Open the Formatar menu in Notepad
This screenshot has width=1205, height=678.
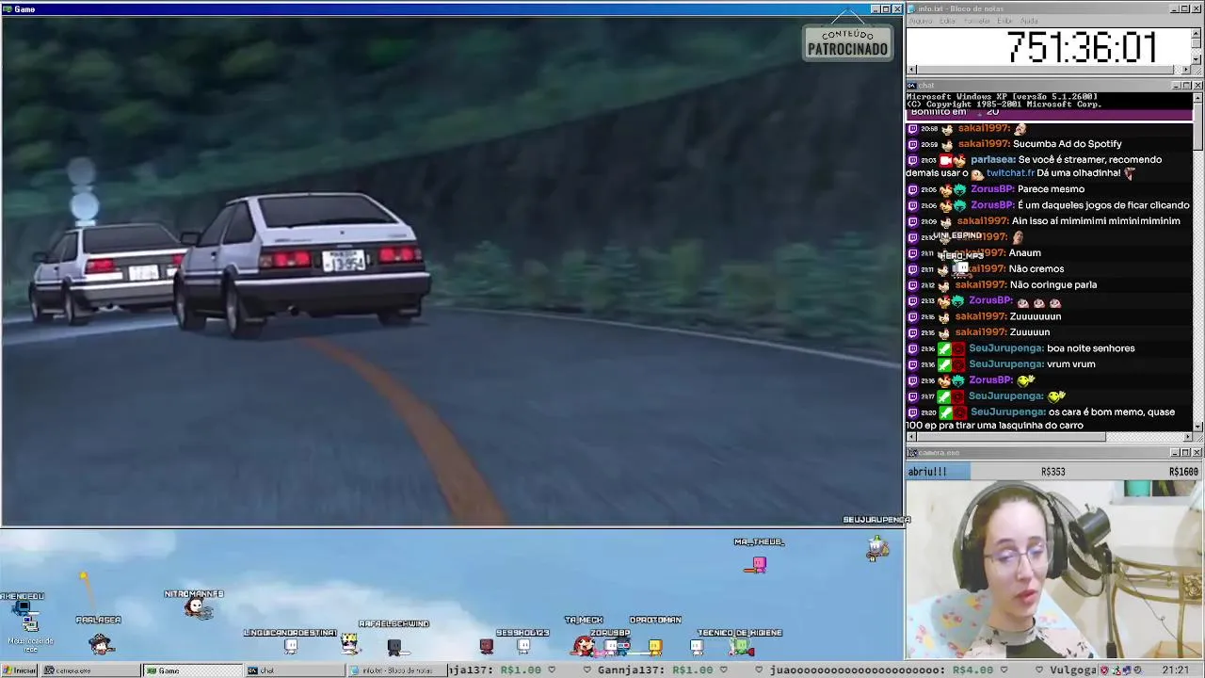click(977, 21)
